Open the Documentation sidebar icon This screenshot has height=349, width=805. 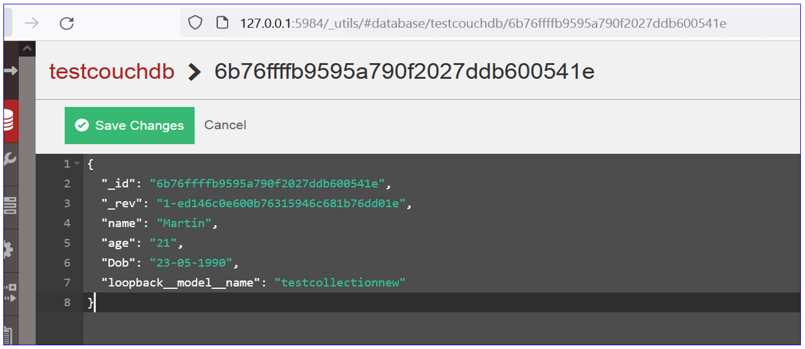8,334
